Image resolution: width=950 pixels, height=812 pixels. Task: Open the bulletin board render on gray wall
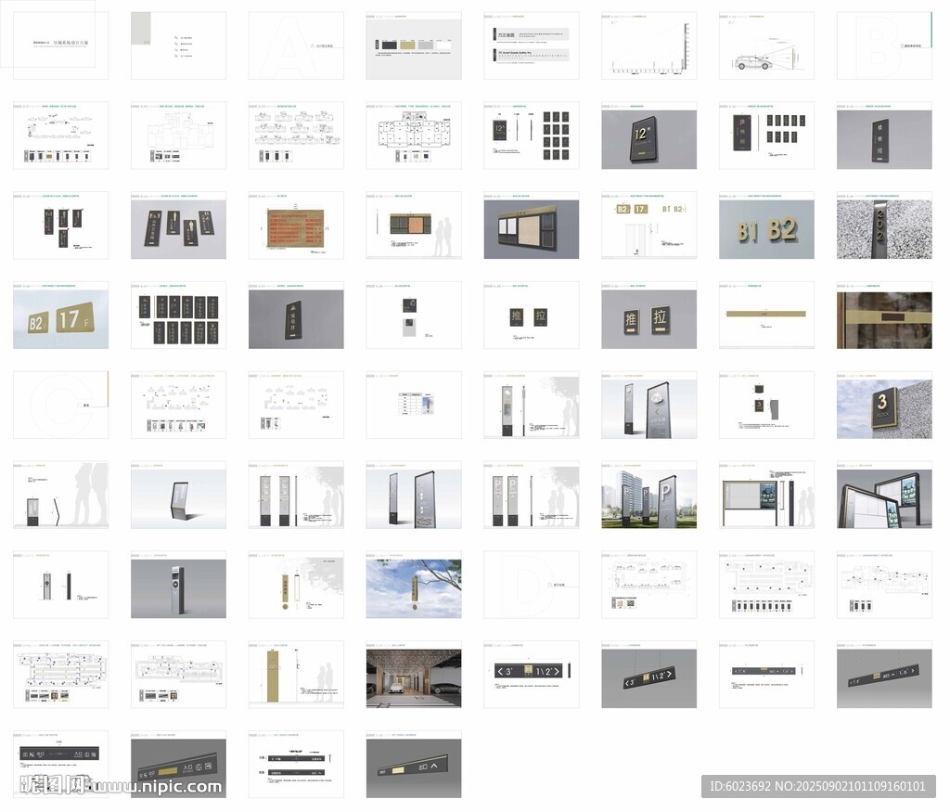(x=531, y=226)
